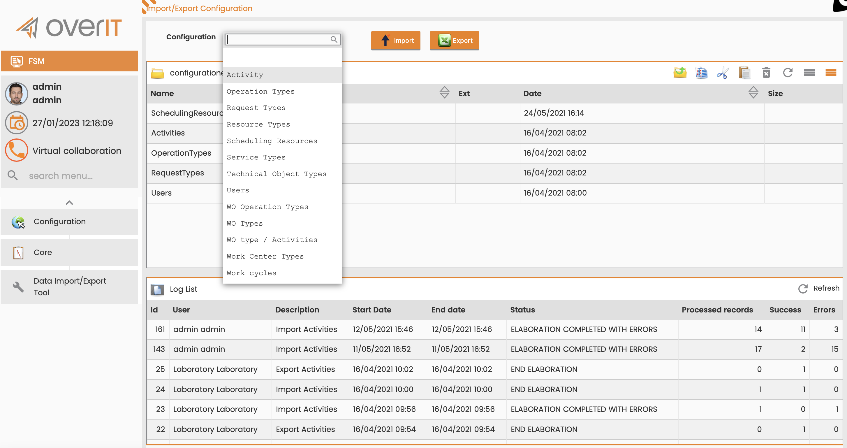This screenshot has height=448, width=847.
Task: Select WO type / Activities option
Action: 282,240
